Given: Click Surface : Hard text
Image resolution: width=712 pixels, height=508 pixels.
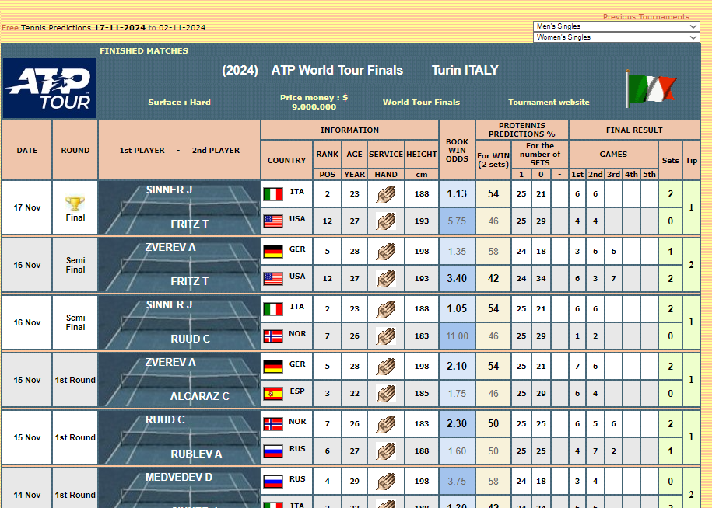Looking at the screenshot, I should [180, 102].
